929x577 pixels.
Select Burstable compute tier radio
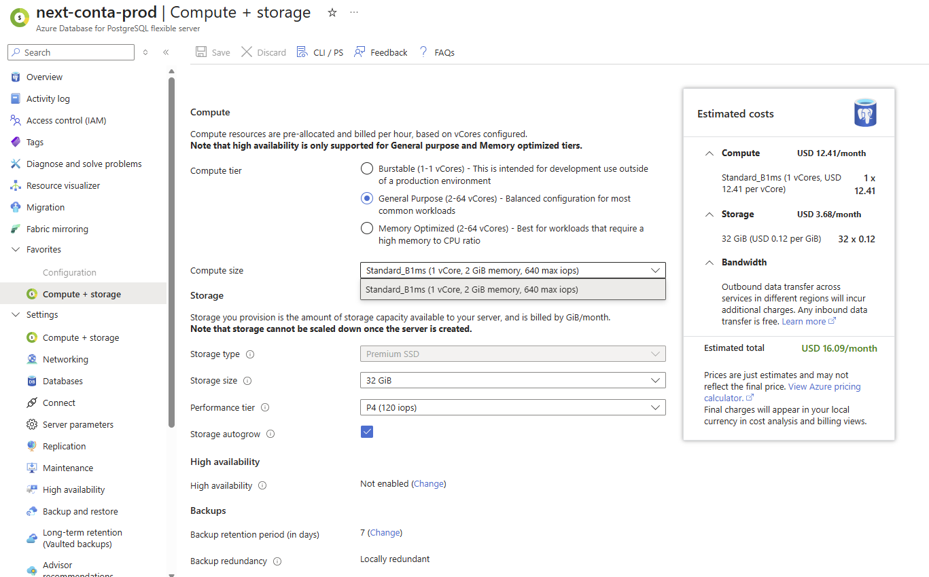pos(367,169)
